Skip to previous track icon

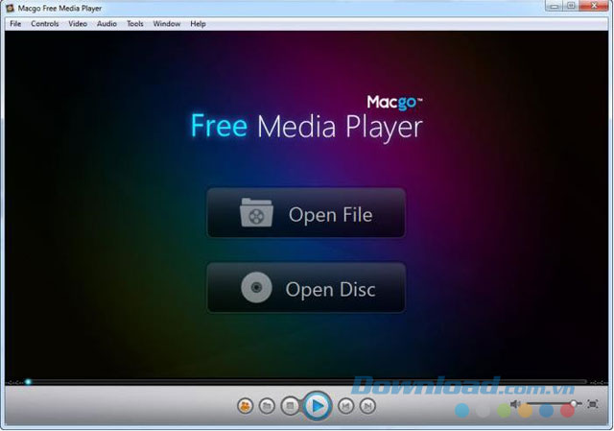coord(346,407)
